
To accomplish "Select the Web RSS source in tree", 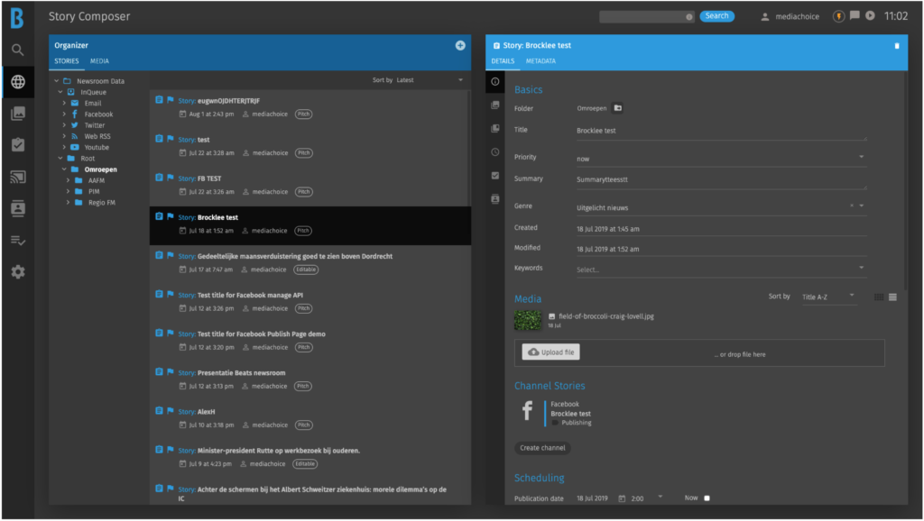I will [x=97, y=137].
